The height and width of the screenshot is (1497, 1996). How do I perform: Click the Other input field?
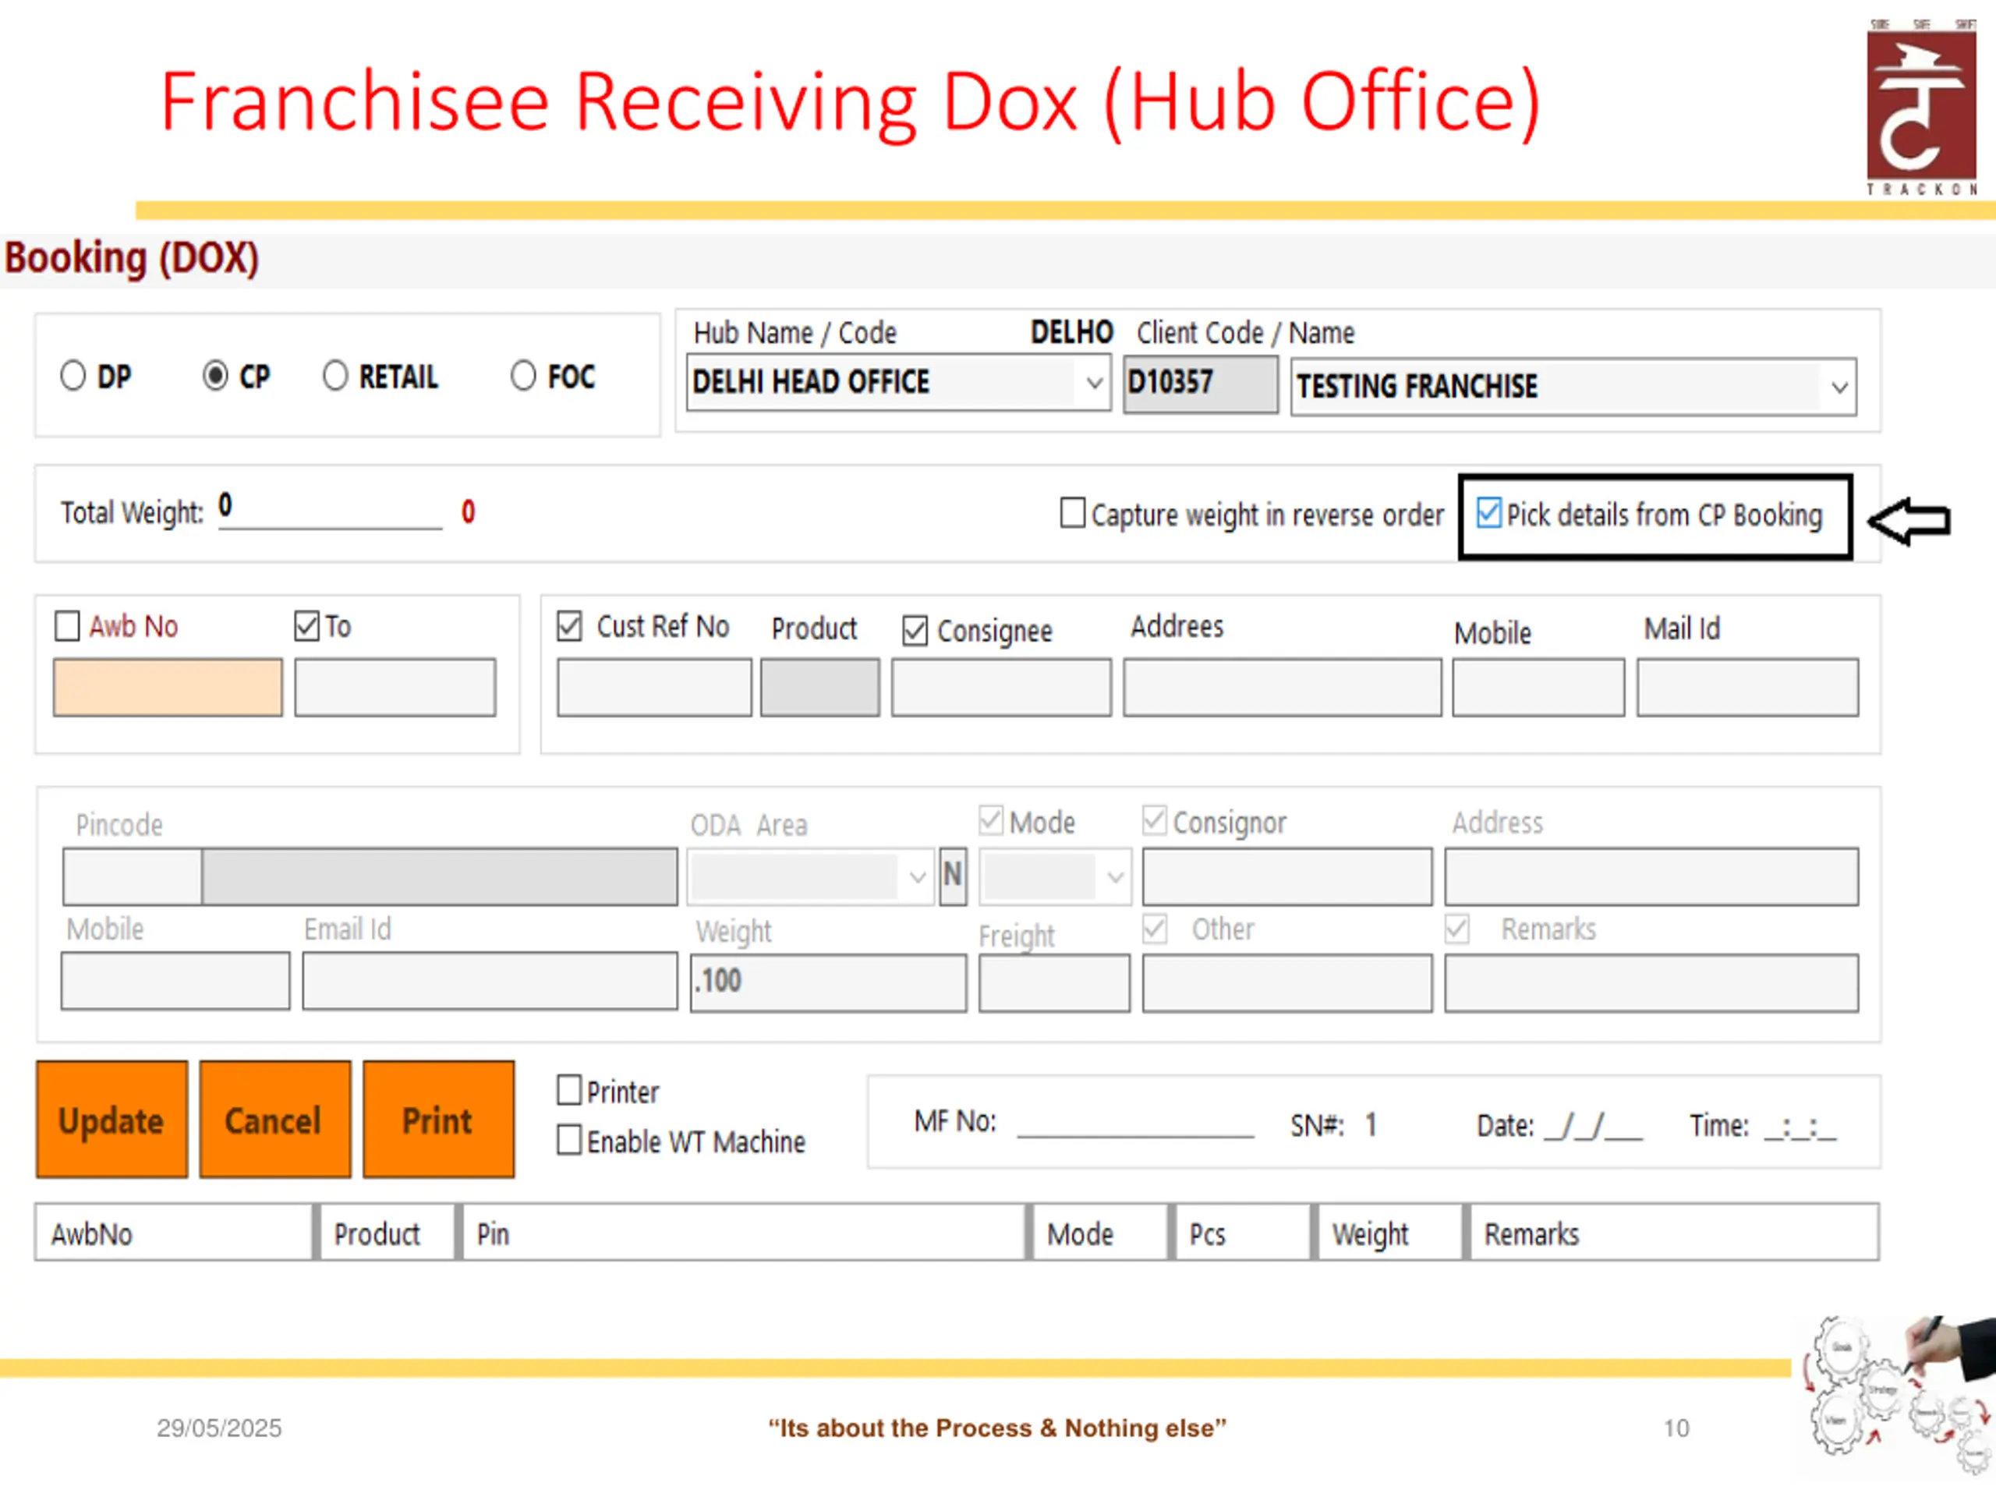(x=1288, y=982)
